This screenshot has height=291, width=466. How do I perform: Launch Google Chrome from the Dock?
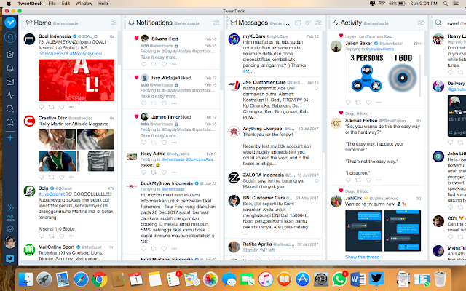tap(99, 279)
